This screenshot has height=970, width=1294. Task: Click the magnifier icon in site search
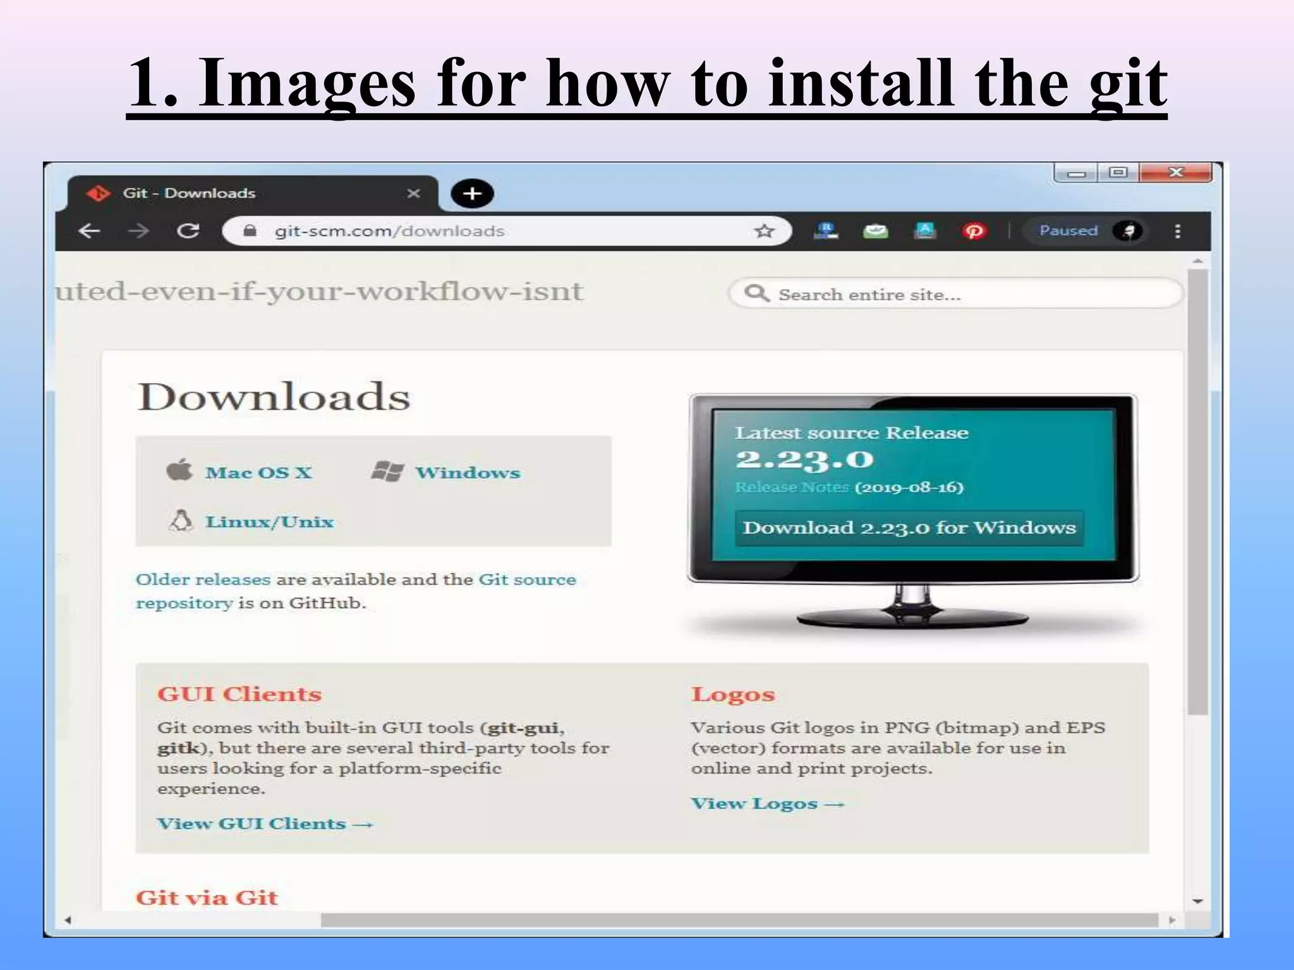[x=756, y=293]
